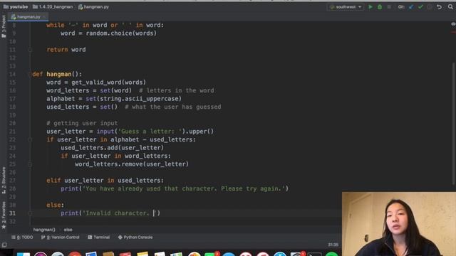Click '# what the user has guessed' comment
Screen dimensions: 456x256
pyautogui.click(x=172, y=107)
